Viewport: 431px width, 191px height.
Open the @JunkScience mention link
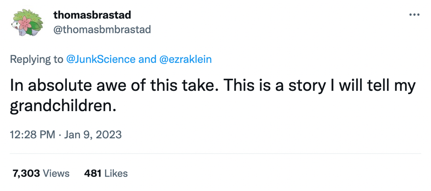[x=100, y=59]
